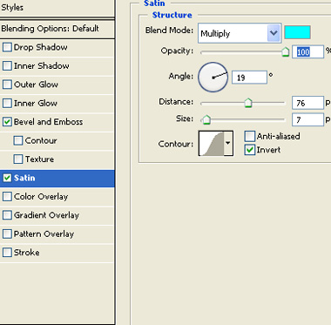The height and width of the screenshot is (325, 331).
Task: Enable the Drop Shadow checkbox
Action: pos(7,47)
